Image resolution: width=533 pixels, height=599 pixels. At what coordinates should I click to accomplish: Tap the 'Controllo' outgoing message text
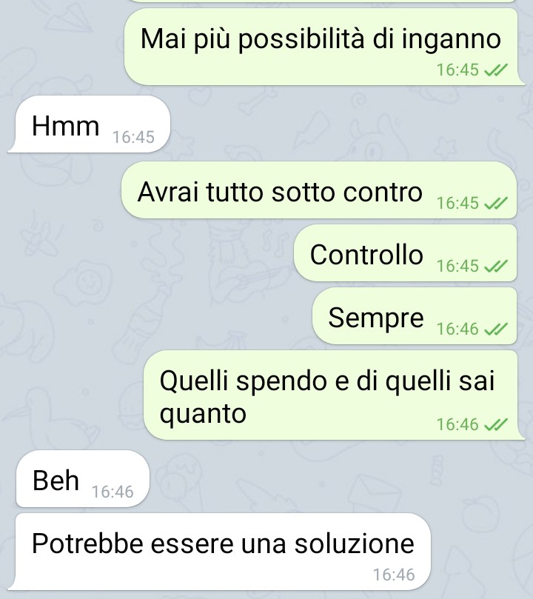click(366, 255)
